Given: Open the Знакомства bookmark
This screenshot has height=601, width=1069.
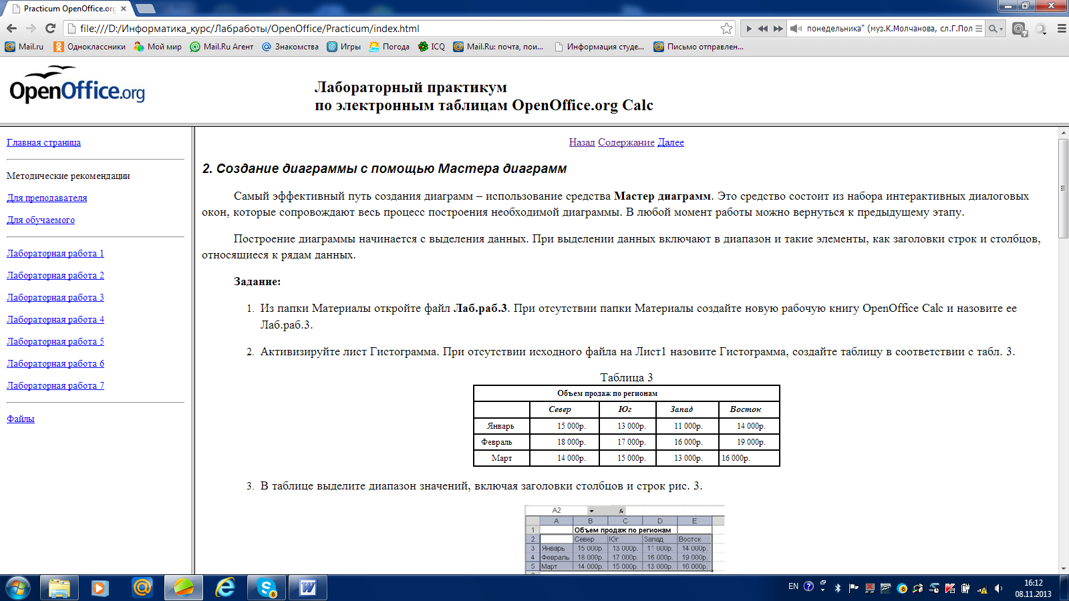Looking at the screenshot, I should [290, 47].
